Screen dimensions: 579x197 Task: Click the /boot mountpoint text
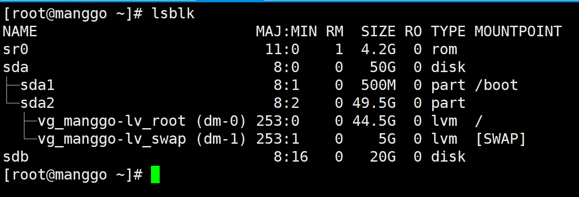coord(496,85)
